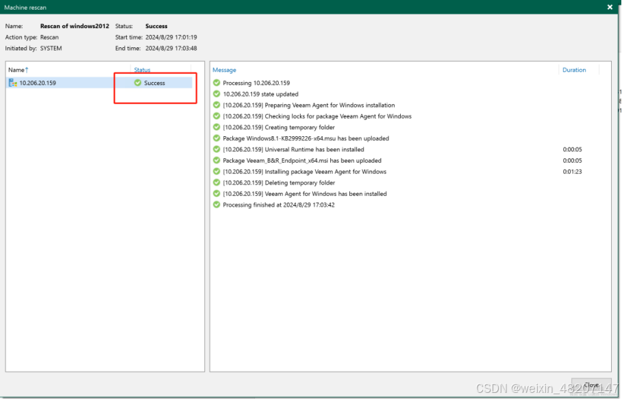Viewport: 622px width, 399px height.
Task: Close the Machine rescan window via X
Action: coord(610,7)
